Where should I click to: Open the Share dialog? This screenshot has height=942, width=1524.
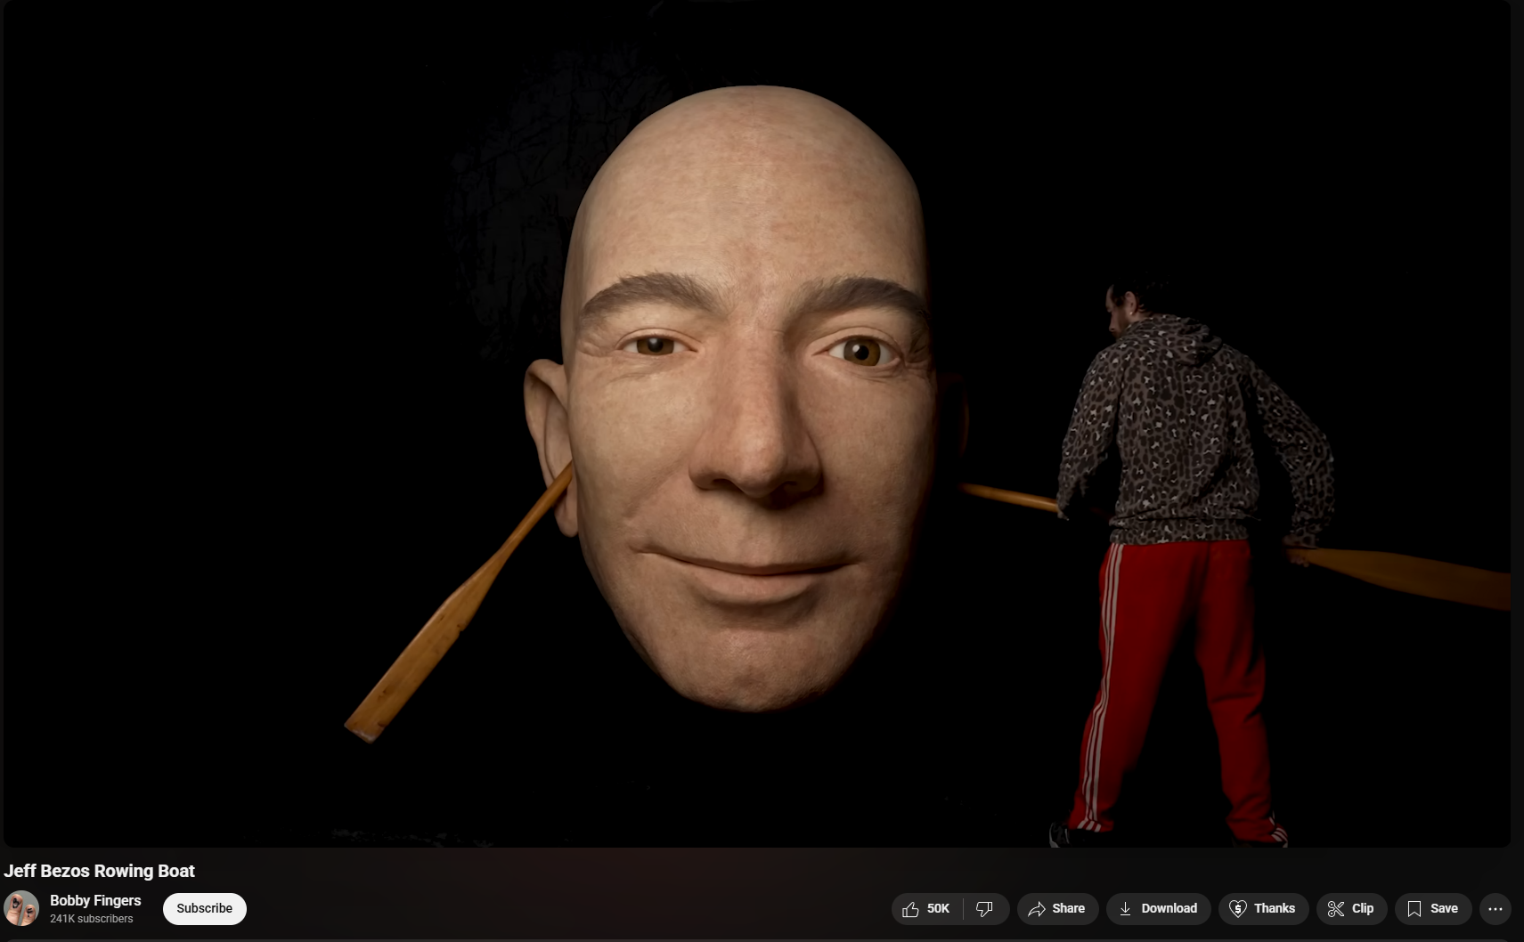(x=1057, y=908)
